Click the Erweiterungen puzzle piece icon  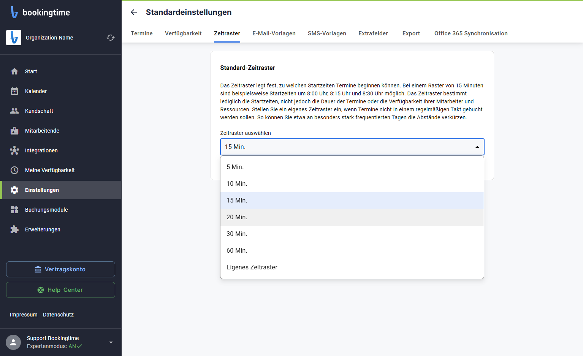(14, 229)
